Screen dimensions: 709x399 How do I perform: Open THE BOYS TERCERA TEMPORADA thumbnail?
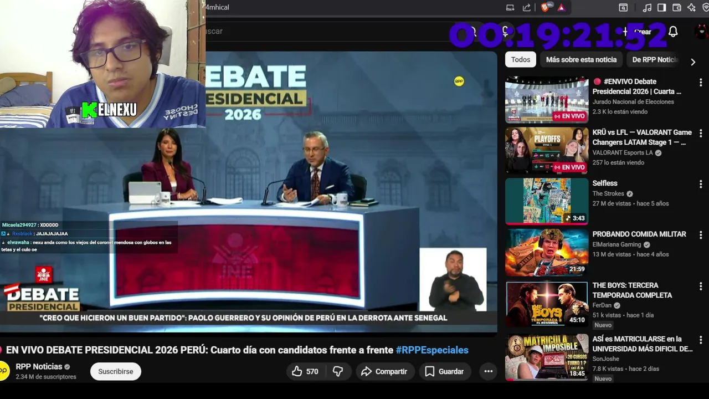[547, 304]
